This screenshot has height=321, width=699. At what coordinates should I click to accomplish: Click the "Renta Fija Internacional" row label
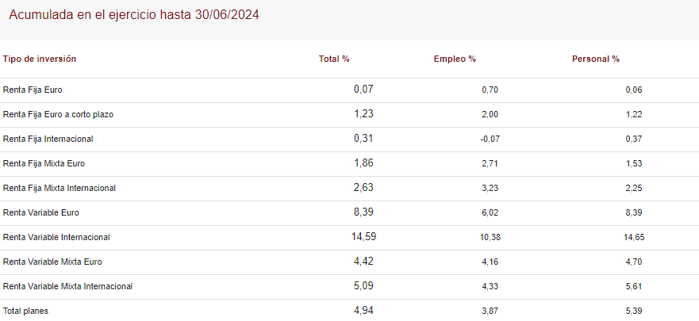(x=48, y=139)
